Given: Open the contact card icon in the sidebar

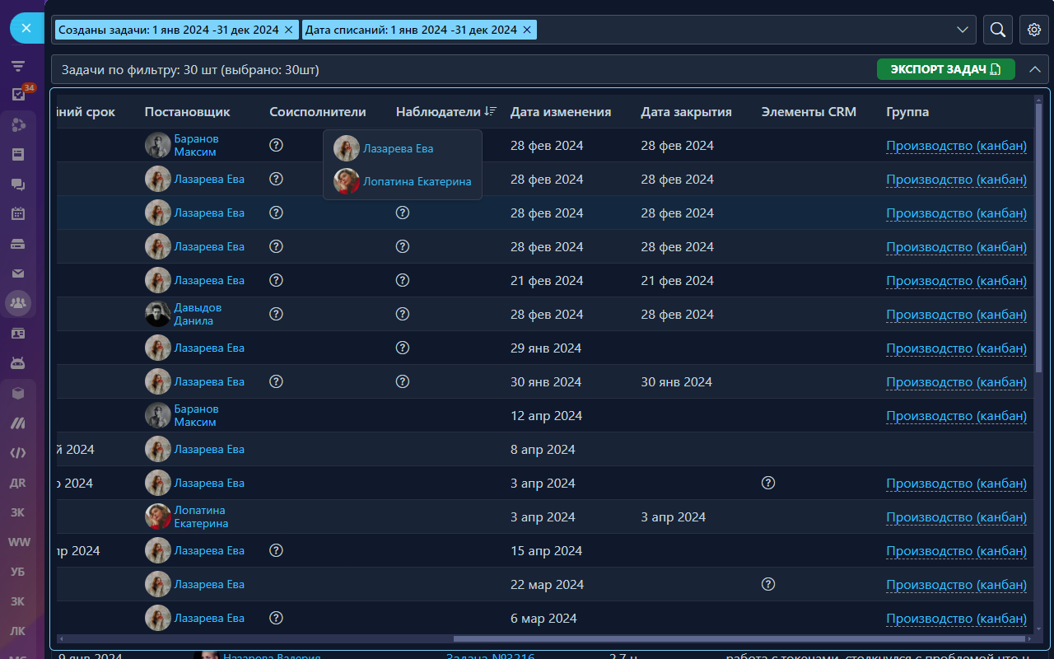Looking at the screenshot, I should pos(18,333).
